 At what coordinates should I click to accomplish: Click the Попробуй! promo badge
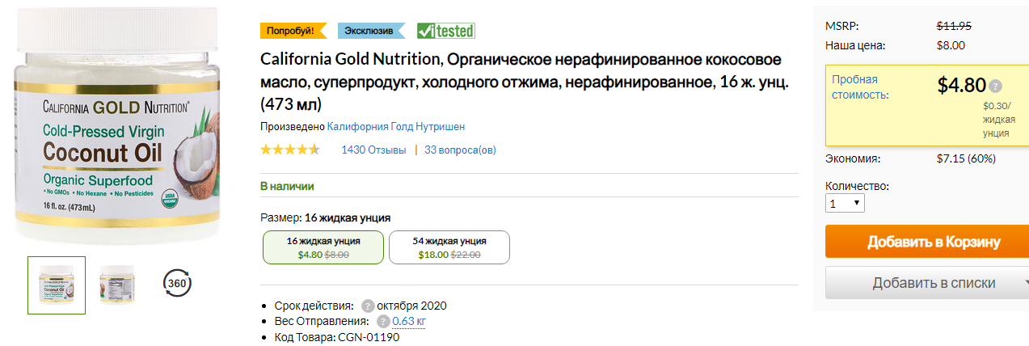[293, 31]
